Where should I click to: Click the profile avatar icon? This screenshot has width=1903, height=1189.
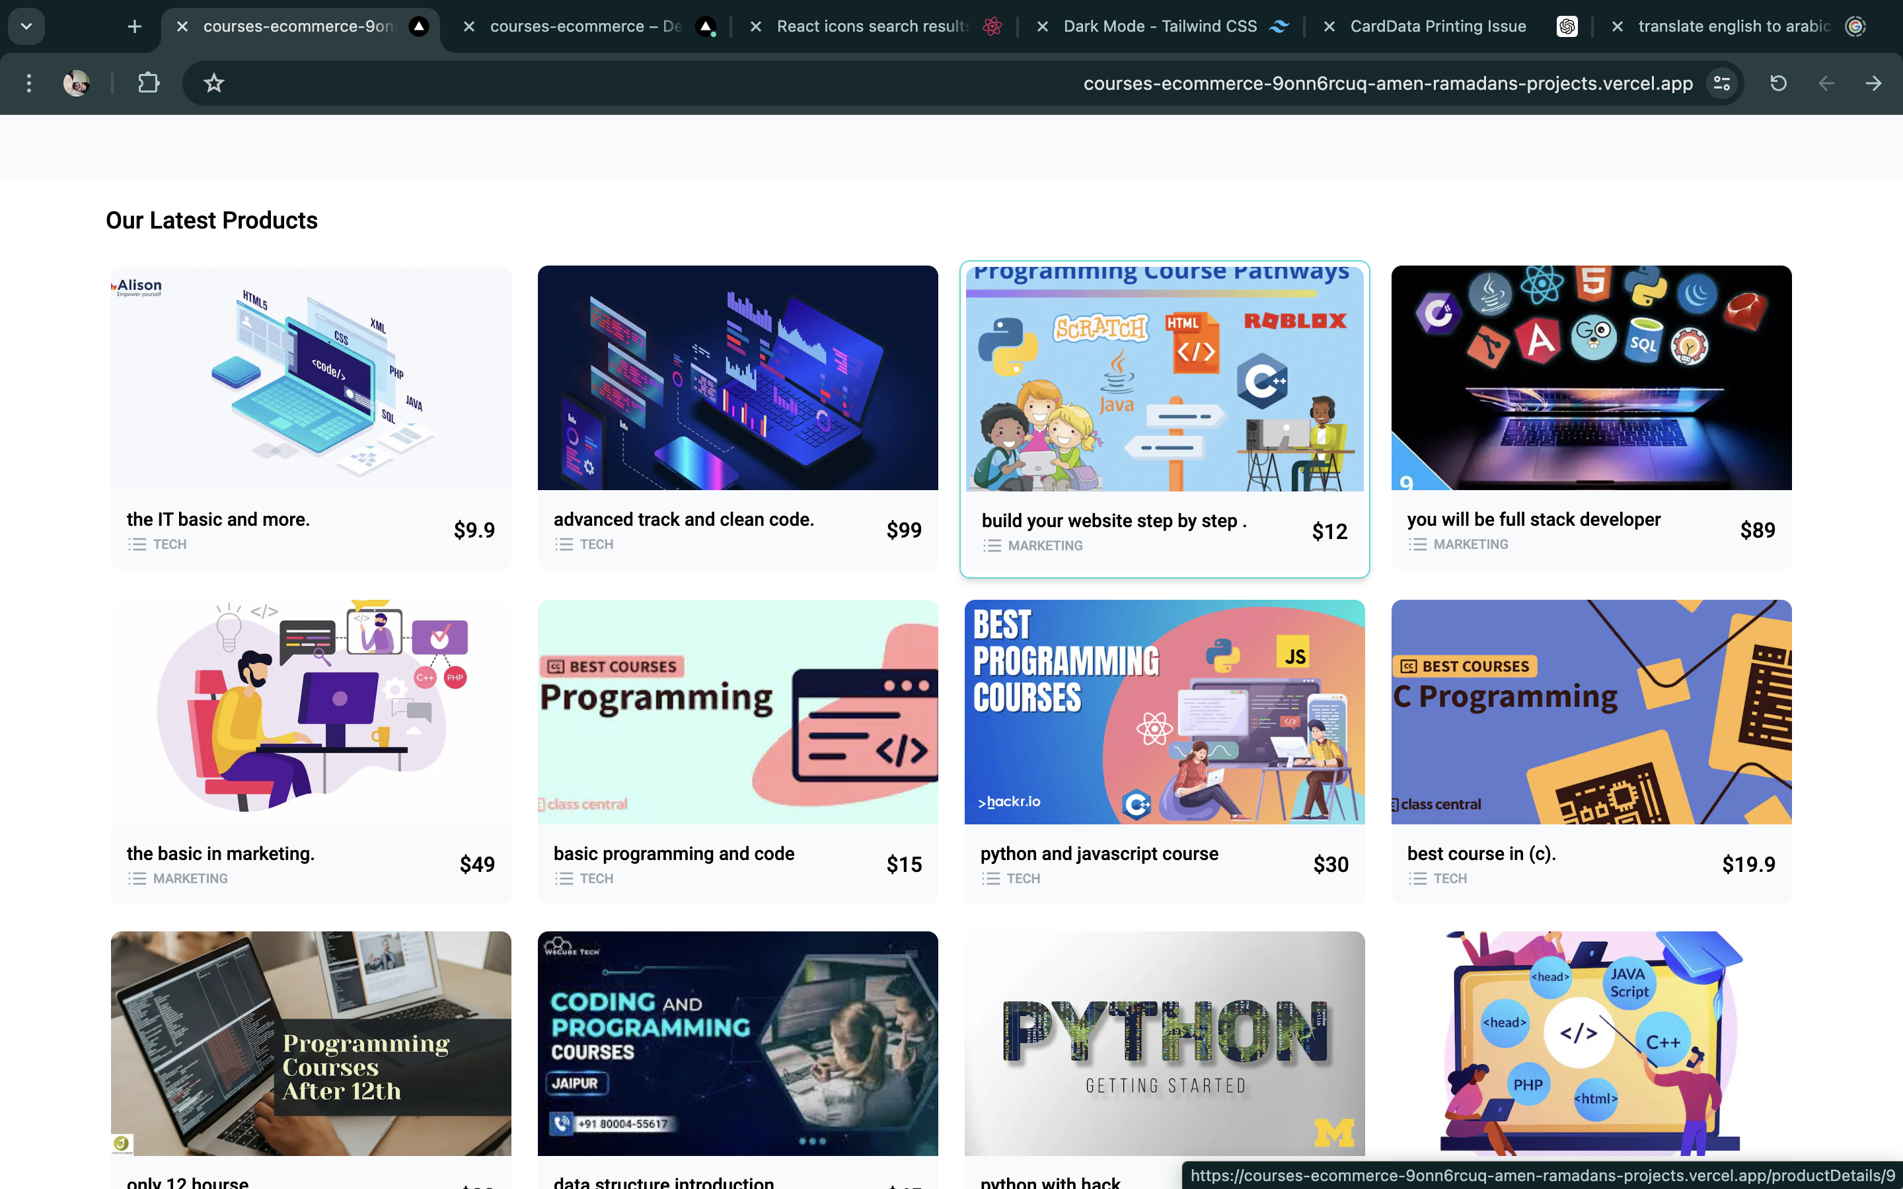point(76,83)
